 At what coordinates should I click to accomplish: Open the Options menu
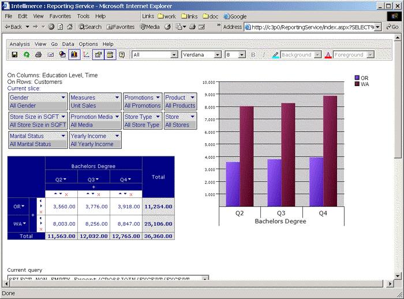pos(88,44)
